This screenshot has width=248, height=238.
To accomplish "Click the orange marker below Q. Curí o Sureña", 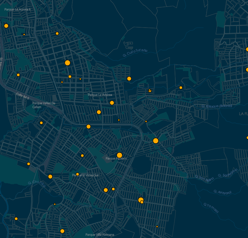I will point(129,79).
